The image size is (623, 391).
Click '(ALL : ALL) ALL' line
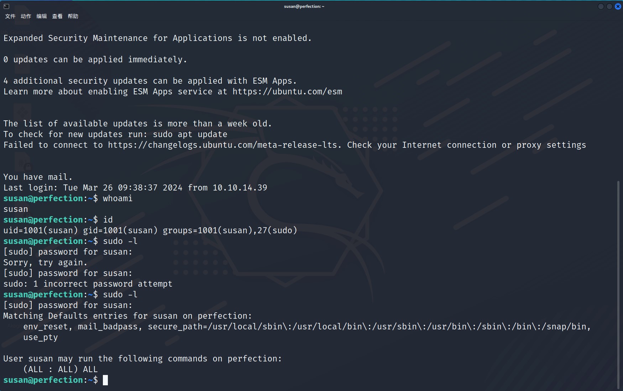[x=60, y=370]
